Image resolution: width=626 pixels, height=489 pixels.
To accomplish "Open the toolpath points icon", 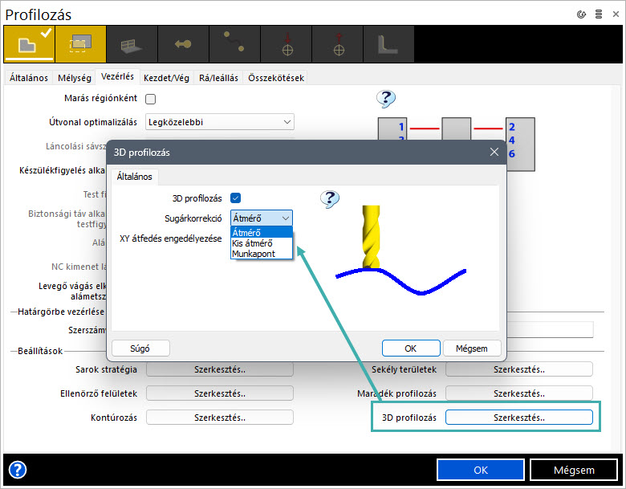I will (234, 44).
